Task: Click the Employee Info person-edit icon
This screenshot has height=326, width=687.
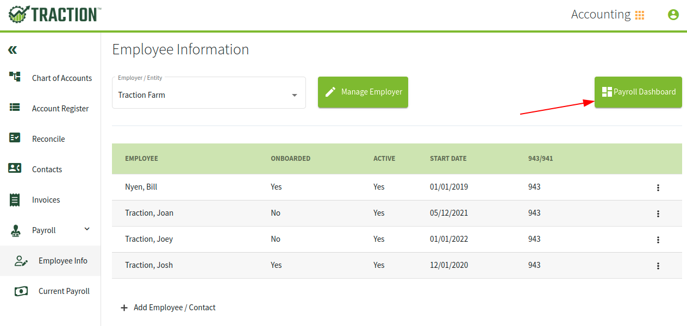Action: coord(21,261)
